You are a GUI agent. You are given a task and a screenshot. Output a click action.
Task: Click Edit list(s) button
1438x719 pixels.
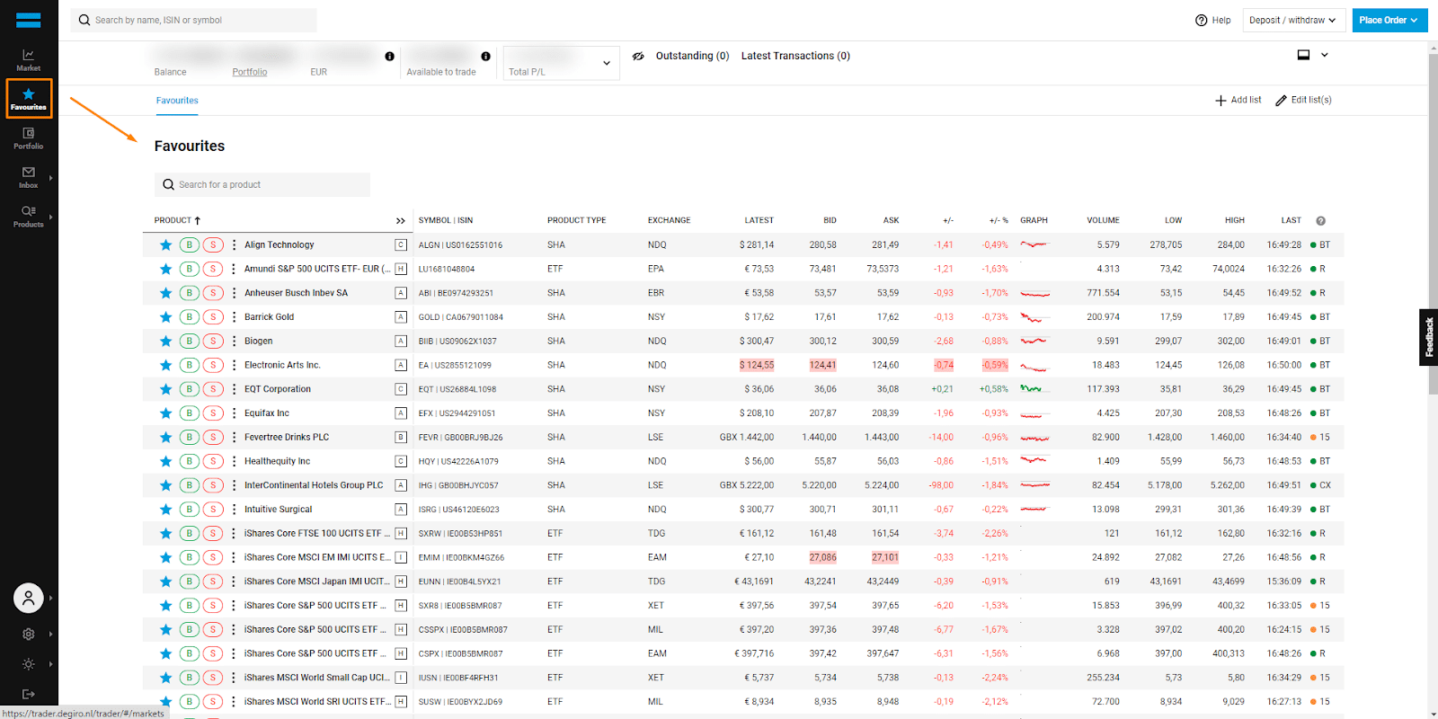(x=1304, y=100)
